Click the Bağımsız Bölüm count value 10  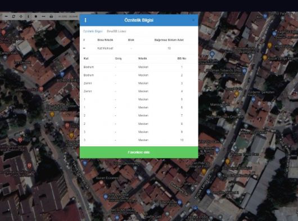click(169, 48)
